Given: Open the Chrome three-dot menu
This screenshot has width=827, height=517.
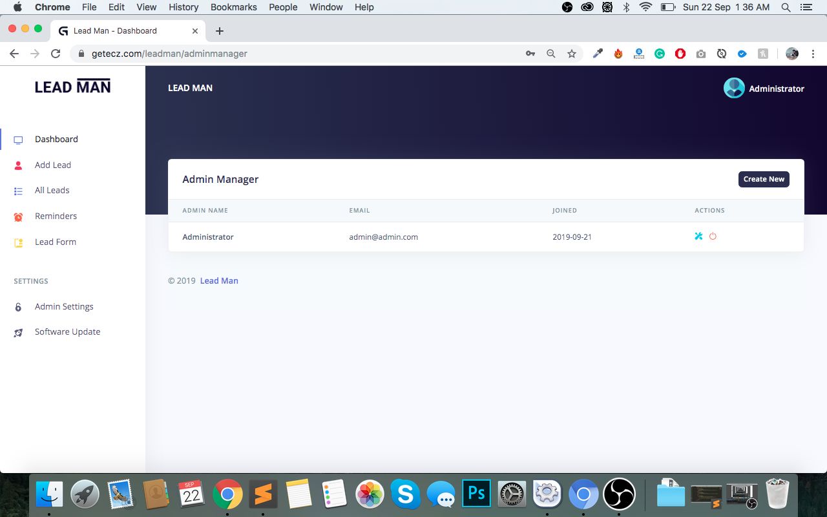Looking at the screenshot, I should [813, 54].
